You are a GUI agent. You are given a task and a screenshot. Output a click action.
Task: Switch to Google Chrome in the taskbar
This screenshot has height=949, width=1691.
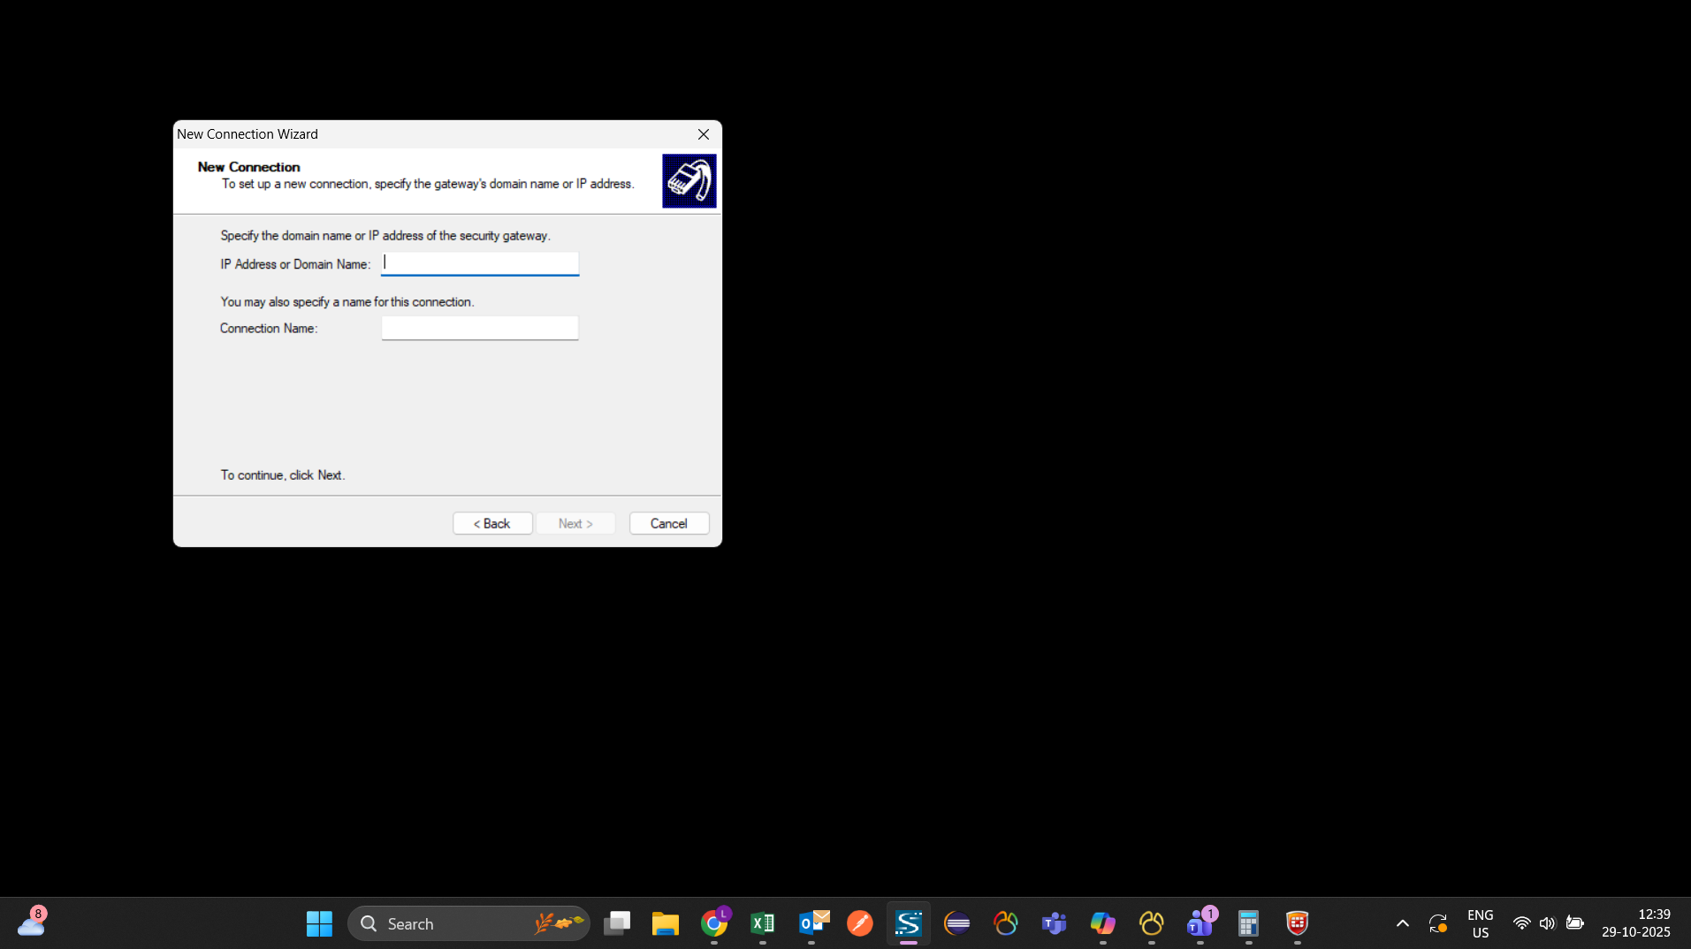pos(714,923)
